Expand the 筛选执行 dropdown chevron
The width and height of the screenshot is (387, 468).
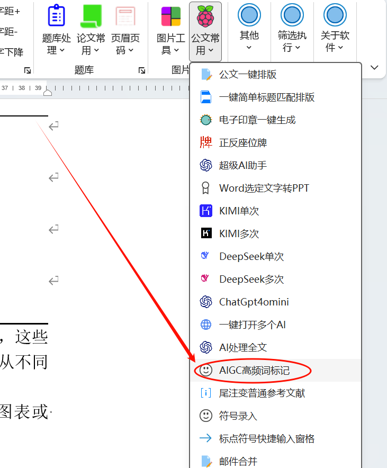tap(298, 48)
